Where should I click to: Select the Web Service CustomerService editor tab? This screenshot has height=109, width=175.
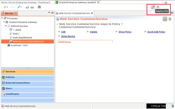pyautogui.click(x=74, y=13)
